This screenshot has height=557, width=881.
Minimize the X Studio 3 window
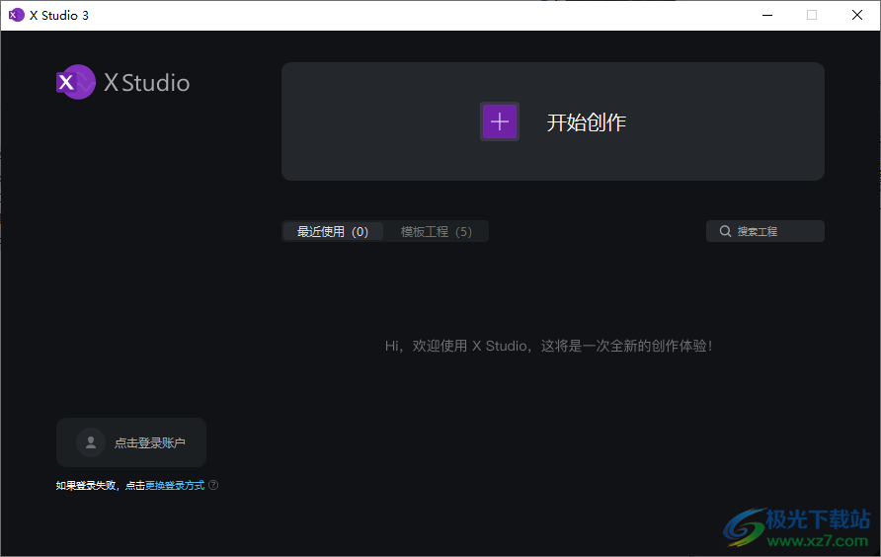[767, 15]
